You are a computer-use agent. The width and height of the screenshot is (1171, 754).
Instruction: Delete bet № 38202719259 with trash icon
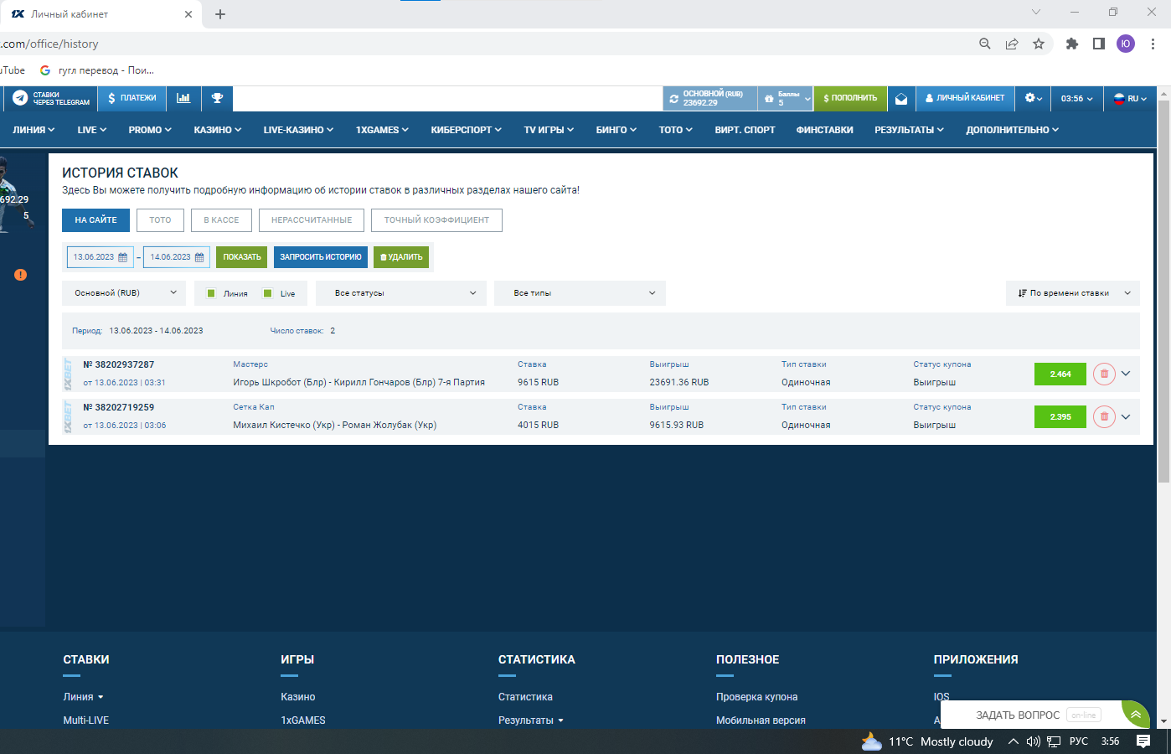click(x=1104, y=416)
